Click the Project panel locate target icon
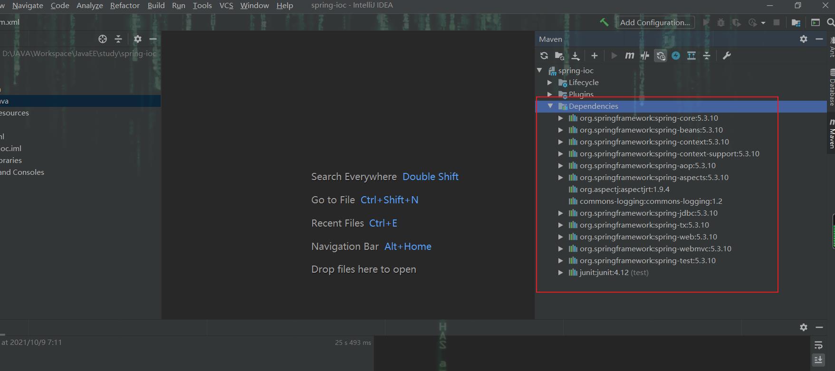 pos(102,39)
